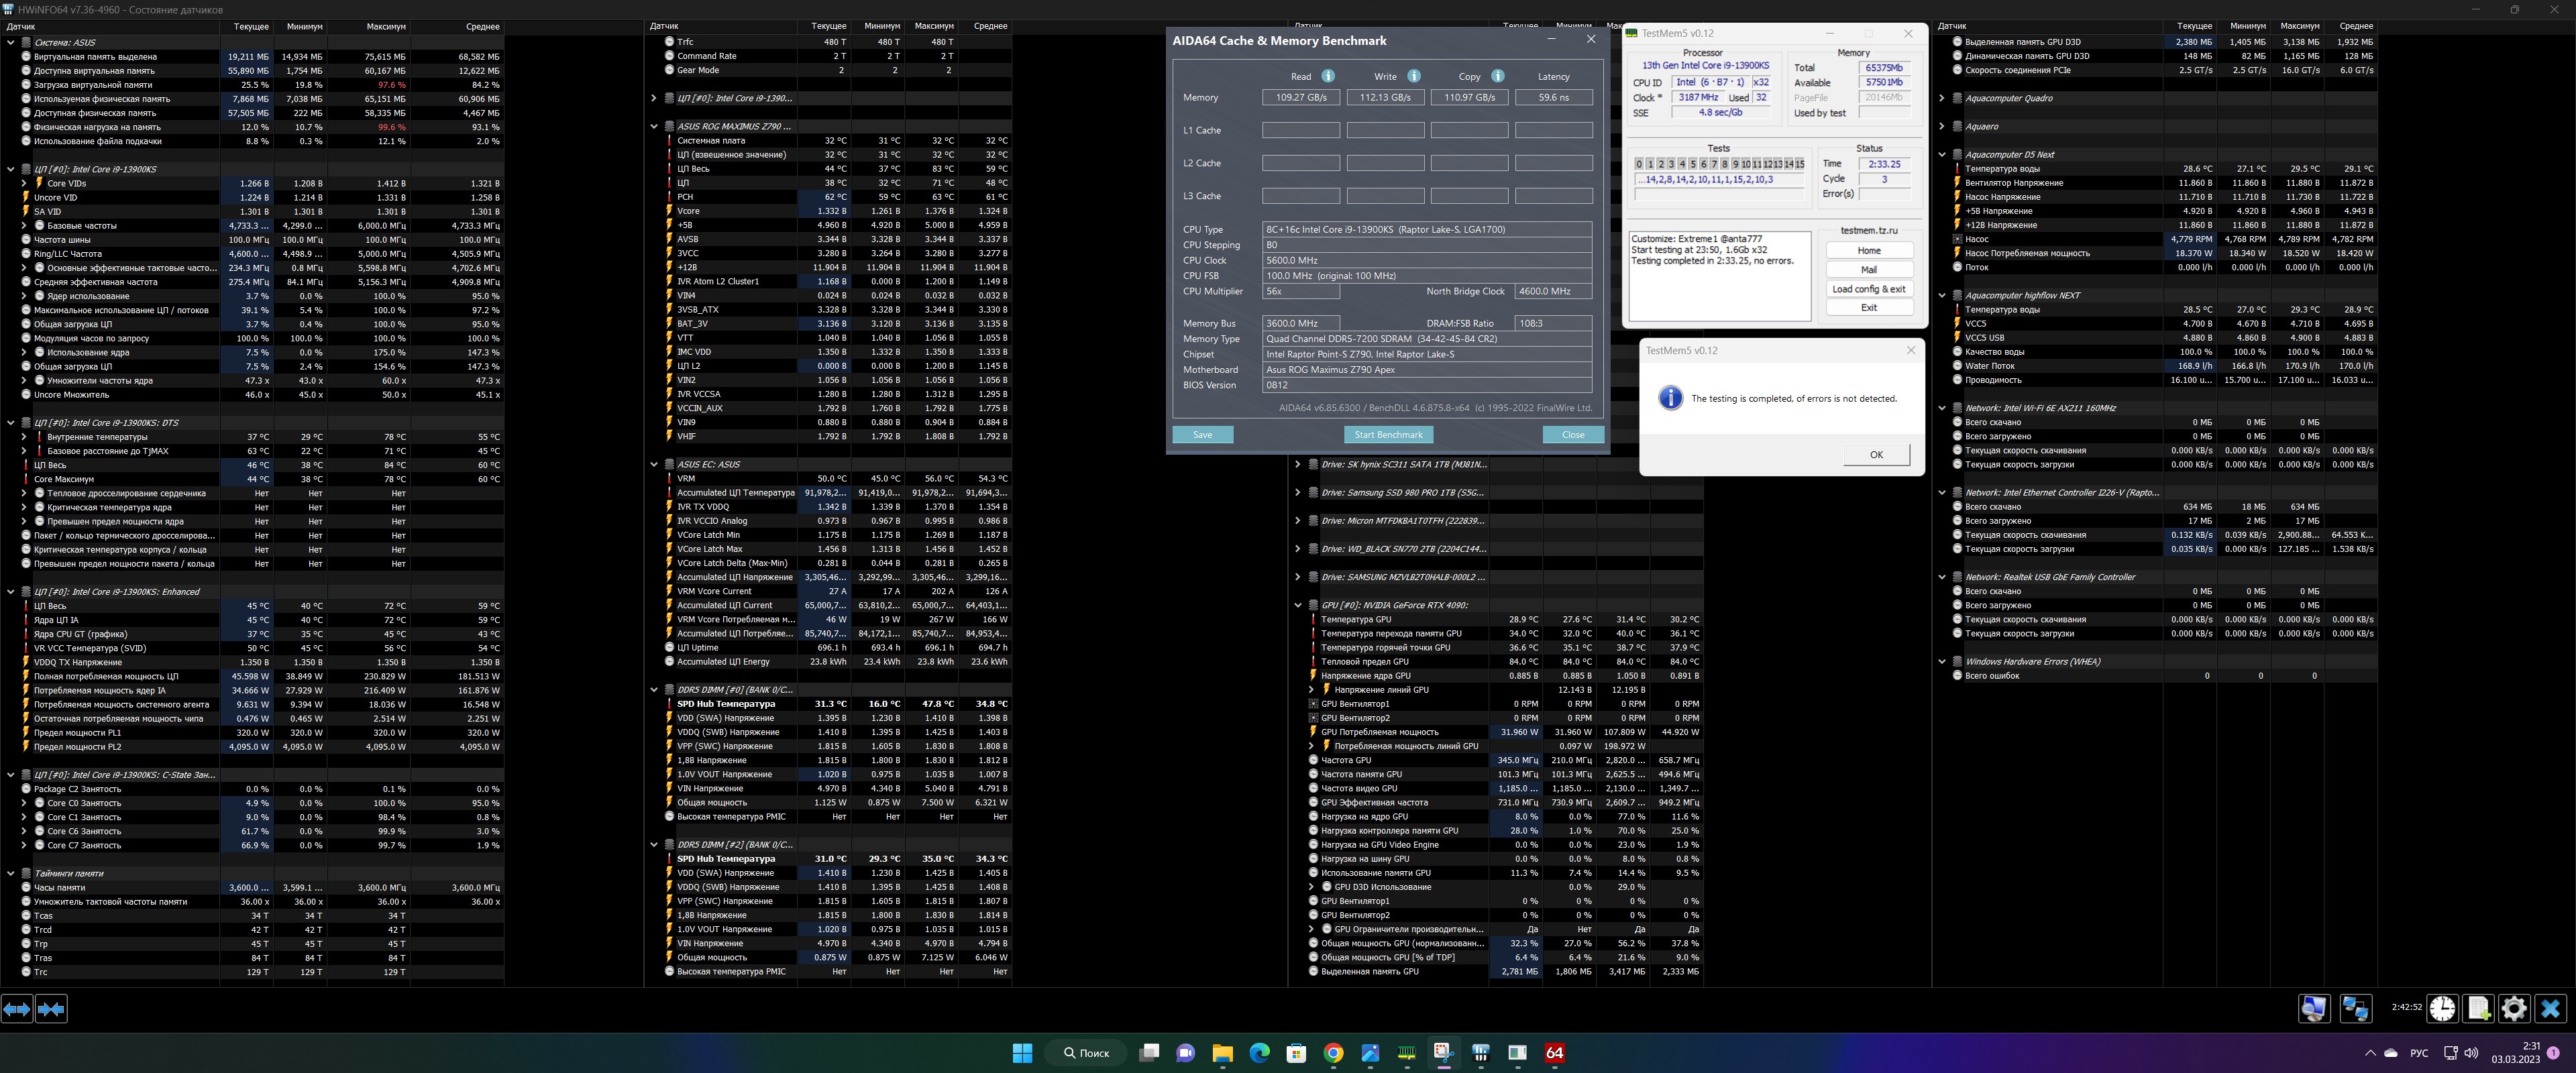Open the AIDA64 icon on the taskbar
The width and height of the screenshot is (2576, 1073).
tap(1554, 1052)
